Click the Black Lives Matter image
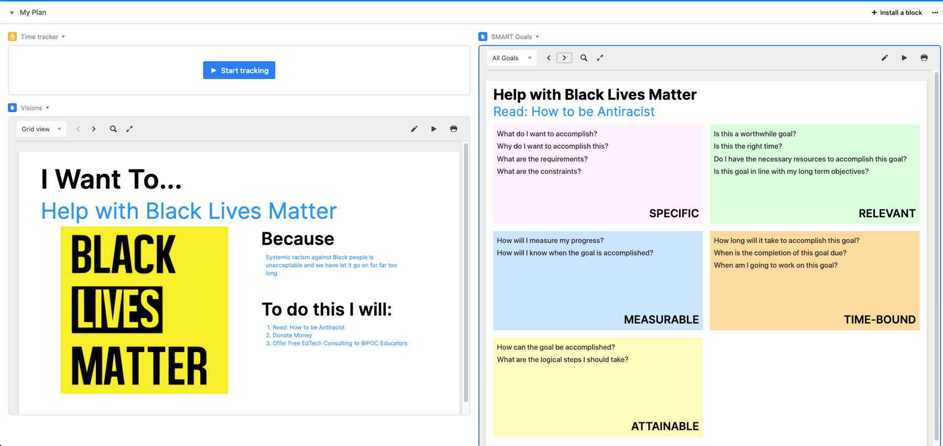 144,310
